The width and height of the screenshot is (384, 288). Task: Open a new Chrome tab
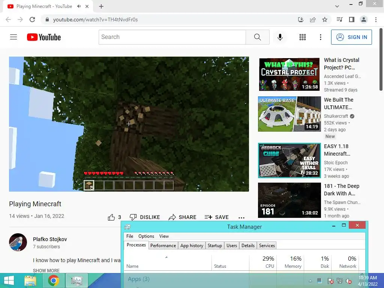101,6
